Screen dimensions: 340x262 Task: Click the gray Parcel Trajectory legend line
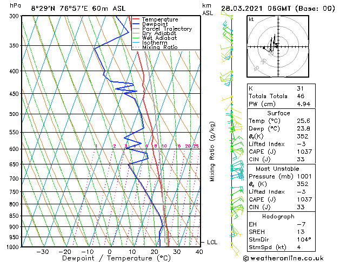coord(136,29)
